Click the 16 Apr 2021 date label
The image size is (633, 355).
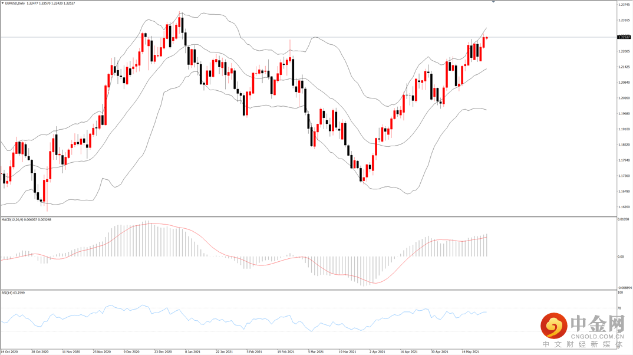(408, 352)
